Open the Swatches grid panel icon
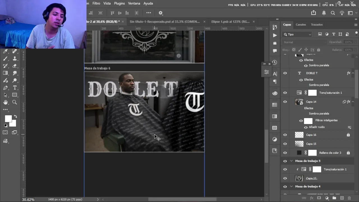The height and width of the screenshot is (202, 359). point(275,105)
